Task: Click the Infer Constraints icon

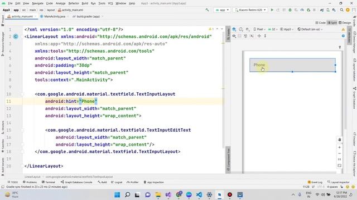Action: click(x=252, y=36)
